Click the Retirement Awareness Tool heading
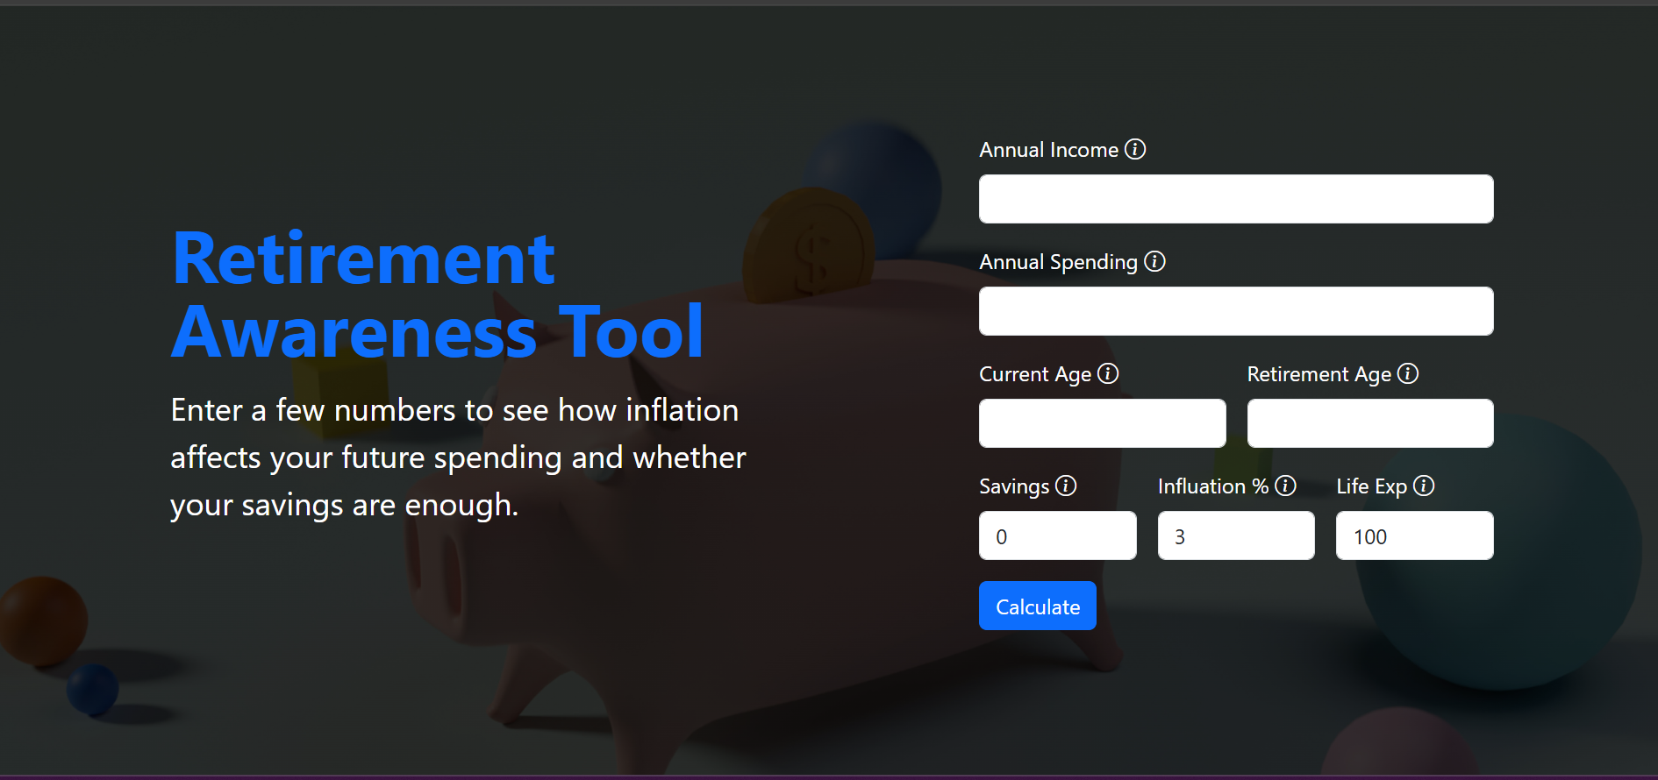The height and width of the screenshot is (780, 1658). click(x=437, y=295)
